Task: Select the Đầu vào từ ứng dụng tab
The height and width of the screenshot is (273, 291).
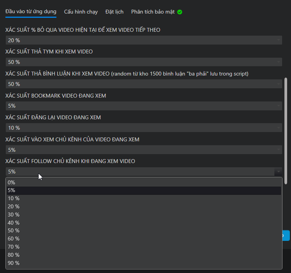Action: coord(31,12)
